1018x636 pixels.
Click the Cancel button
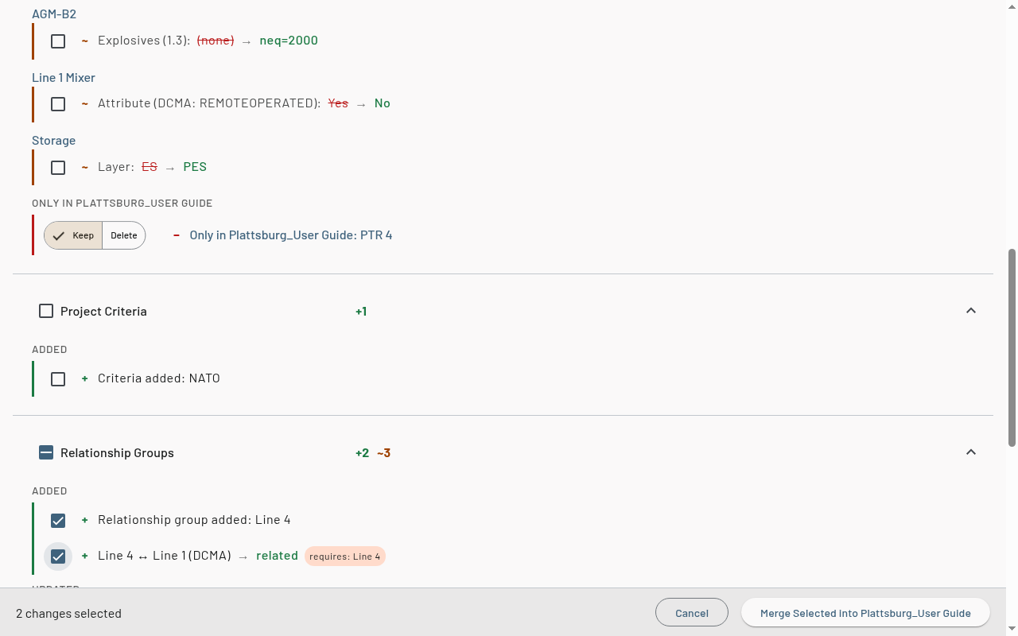point(692,613)
